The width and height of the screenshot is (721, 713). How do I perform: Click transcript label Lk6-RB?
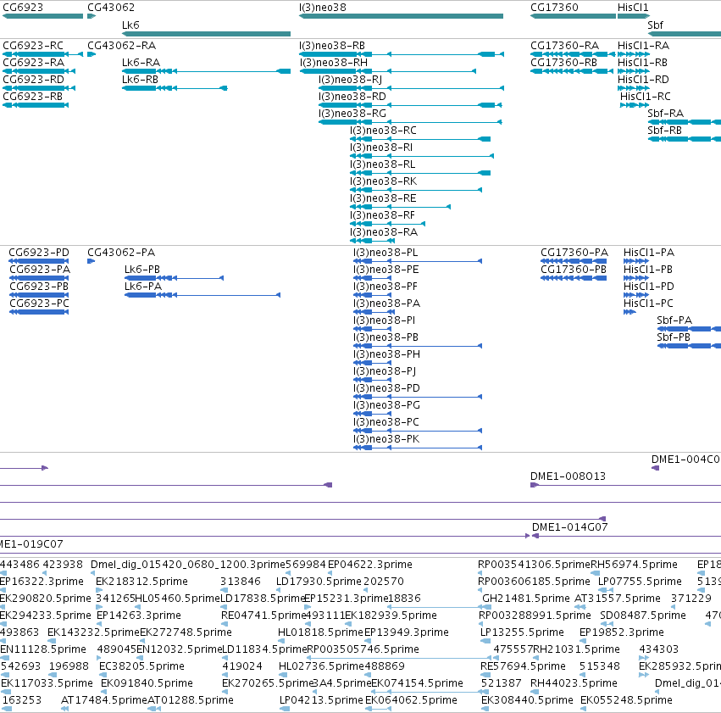pyautogui.click(x=140, y=80)
